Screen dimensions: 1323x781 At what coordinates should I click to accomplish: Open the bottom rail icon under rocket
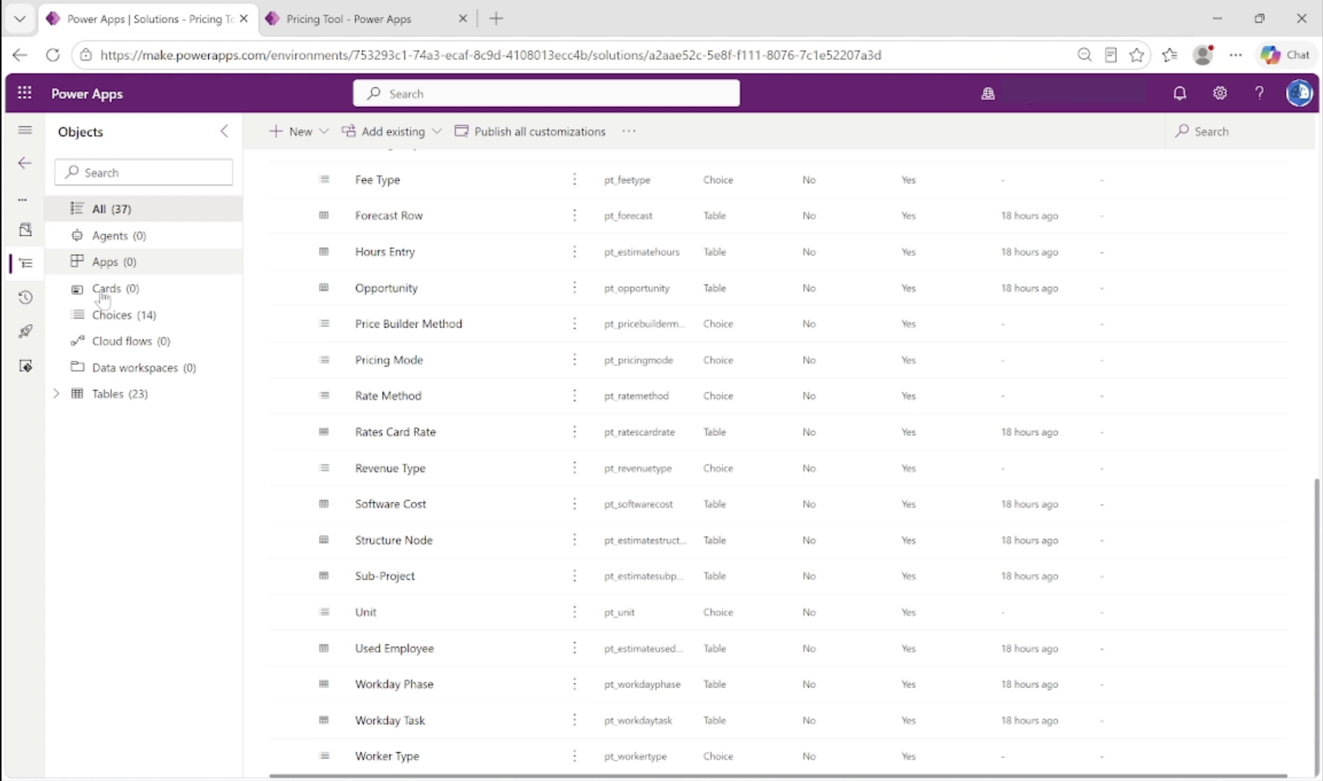25,366
